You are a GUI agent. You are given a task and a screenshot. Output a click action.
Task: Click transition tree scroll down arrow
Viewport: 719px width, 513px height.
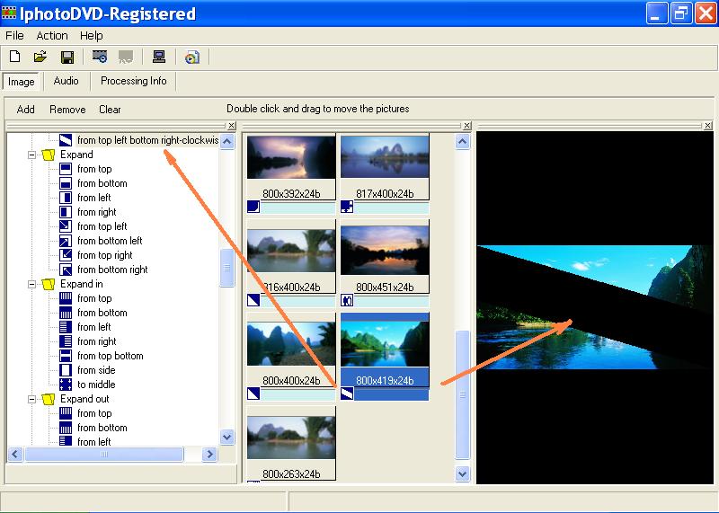[227, 437]
